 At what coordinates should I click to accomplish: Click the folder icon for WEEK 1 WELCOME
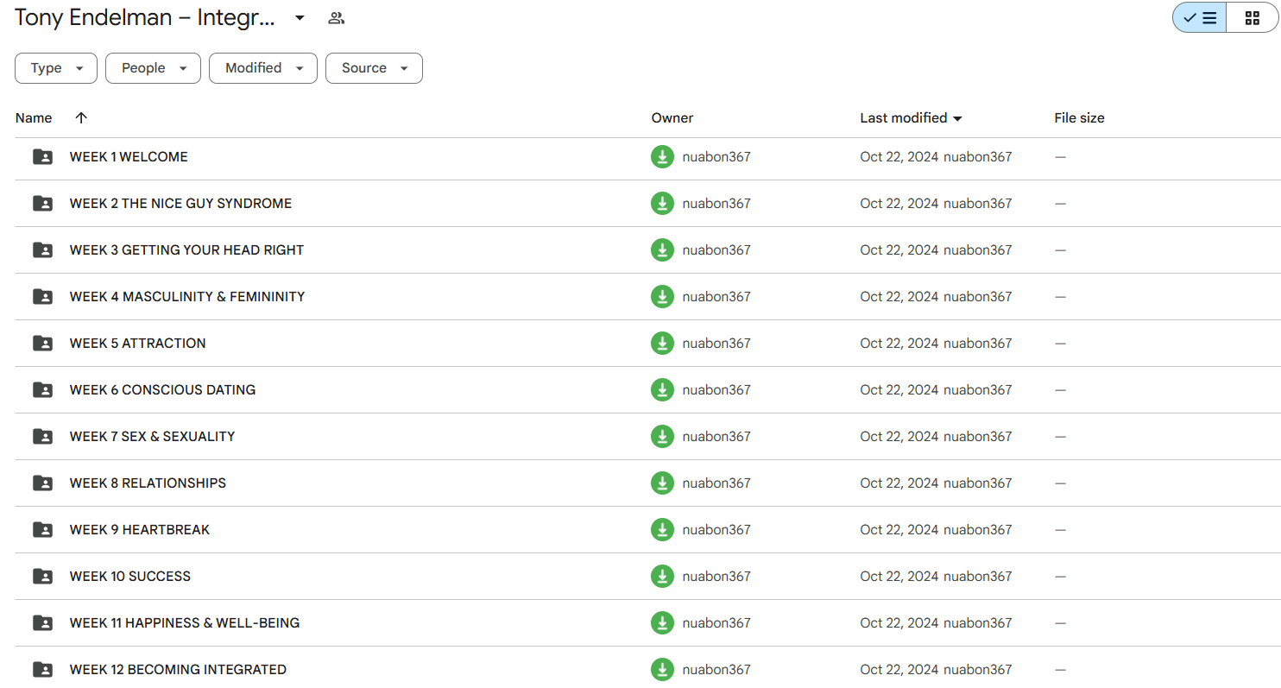pyautogui.click(x=42, y=157)
